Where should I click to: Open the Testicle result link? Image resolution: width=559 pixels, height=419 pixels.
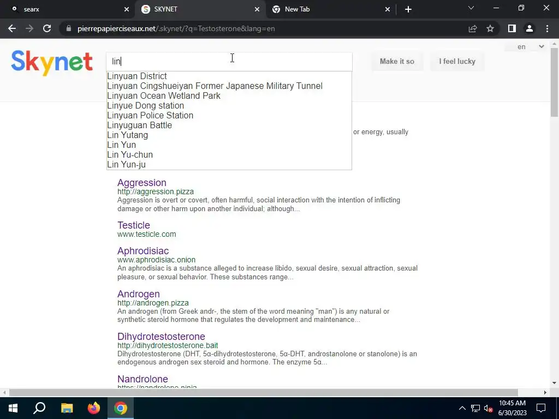point(134,225)
